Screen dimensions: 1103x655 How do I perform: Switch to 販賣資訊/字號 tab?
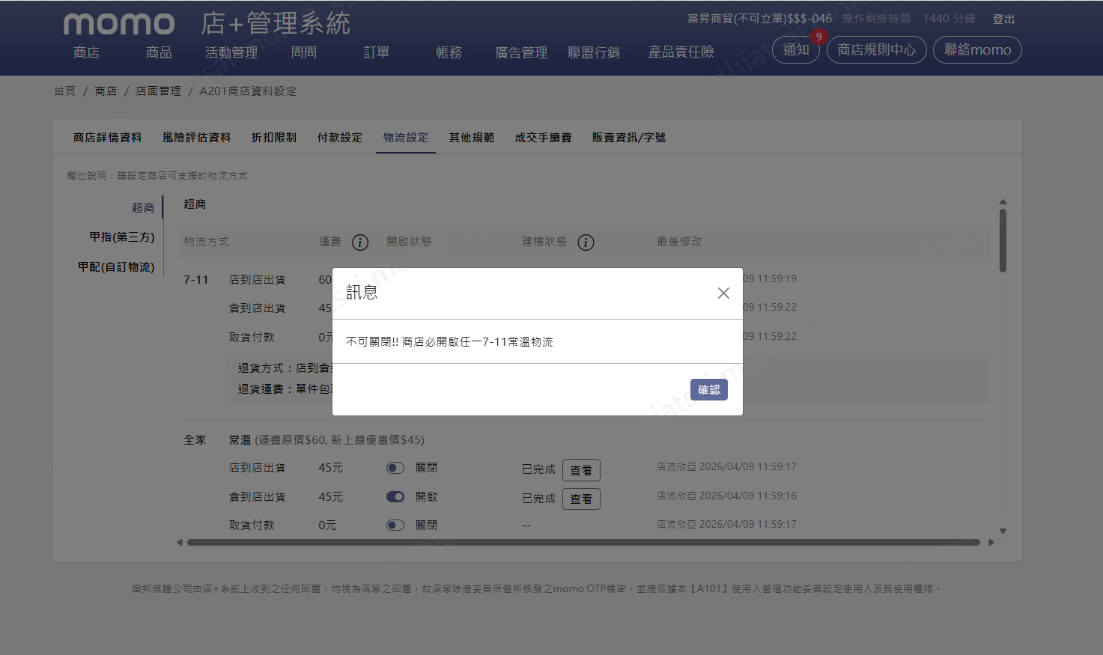[x=629, y=138]
